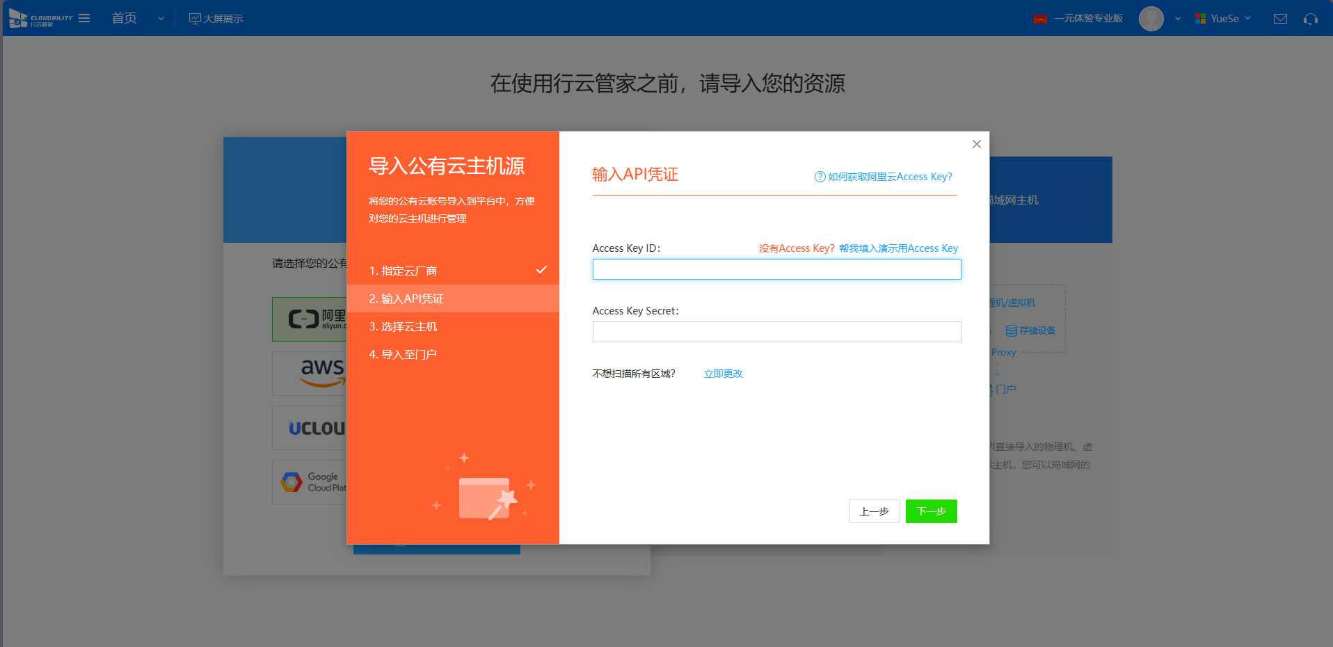1333x647 pixels.
Task: Click the help question mark icon
Action: (x=820, y=177)
